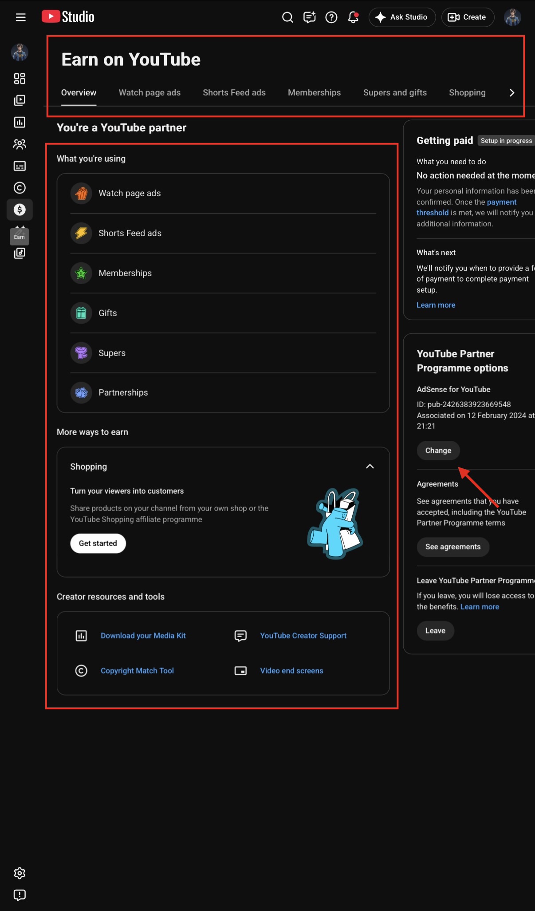The image size is (535, 911).
Task: Open Send feedback icon at sidebar bottom
Action: point(20,895)
